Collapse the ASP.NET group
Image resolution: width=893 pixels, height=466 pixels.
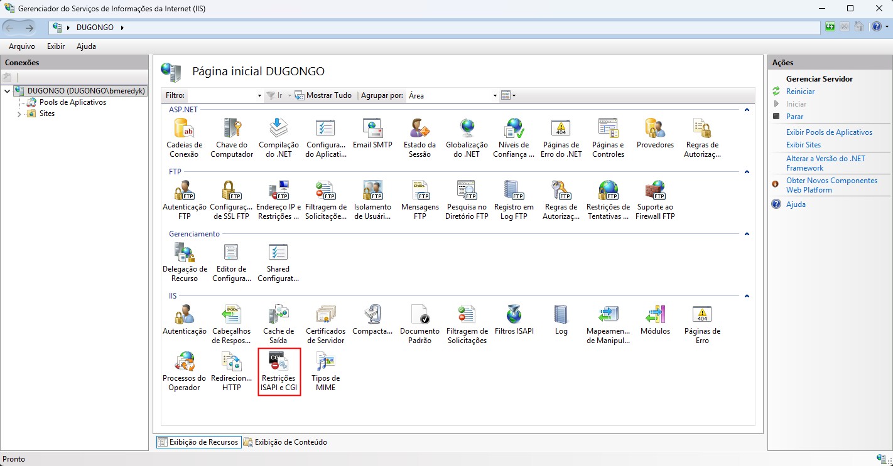tap(747, 110)
